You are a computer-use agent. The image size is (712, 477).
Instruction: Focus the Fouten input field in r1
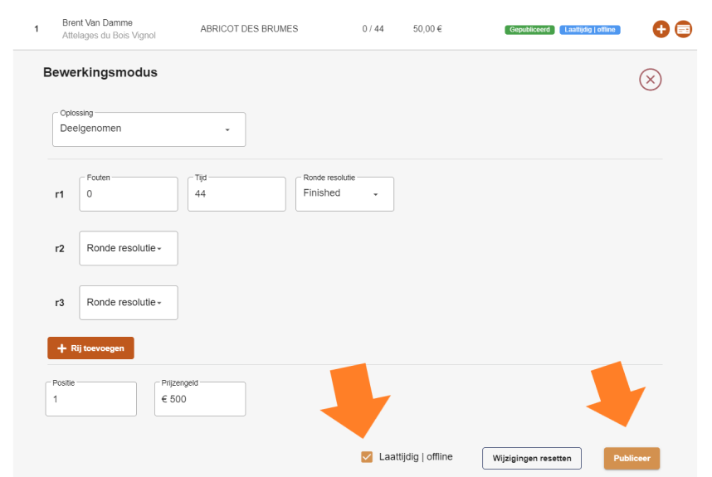tap(129, 194)
